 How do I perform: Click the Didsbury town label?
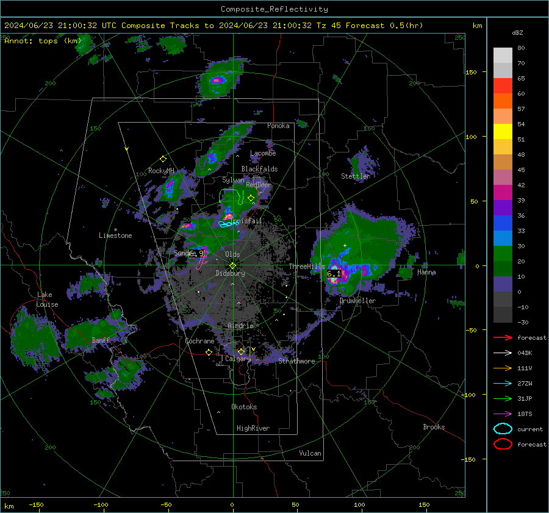[x=230, y=273]
